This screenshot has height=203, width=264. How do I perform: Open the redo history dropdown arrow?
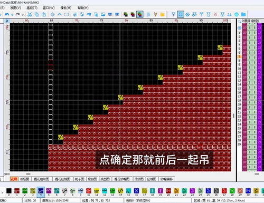pos(23,15)
